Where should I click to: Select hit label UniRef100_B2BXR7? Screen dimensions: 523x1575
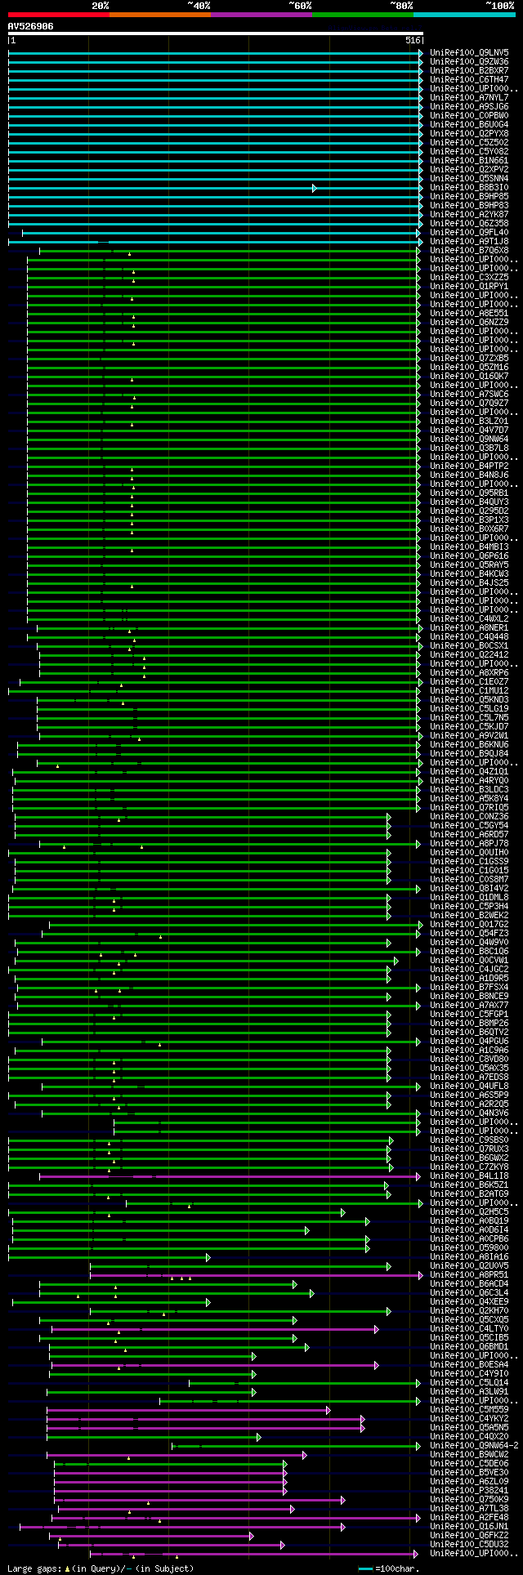click(x=468, y=70)
